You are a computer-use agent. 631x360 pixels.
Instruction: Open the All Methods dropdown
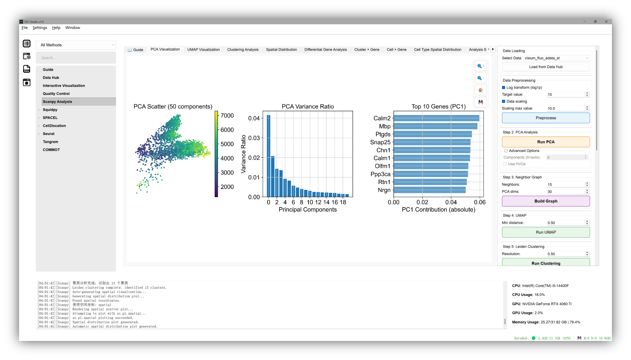76,45
